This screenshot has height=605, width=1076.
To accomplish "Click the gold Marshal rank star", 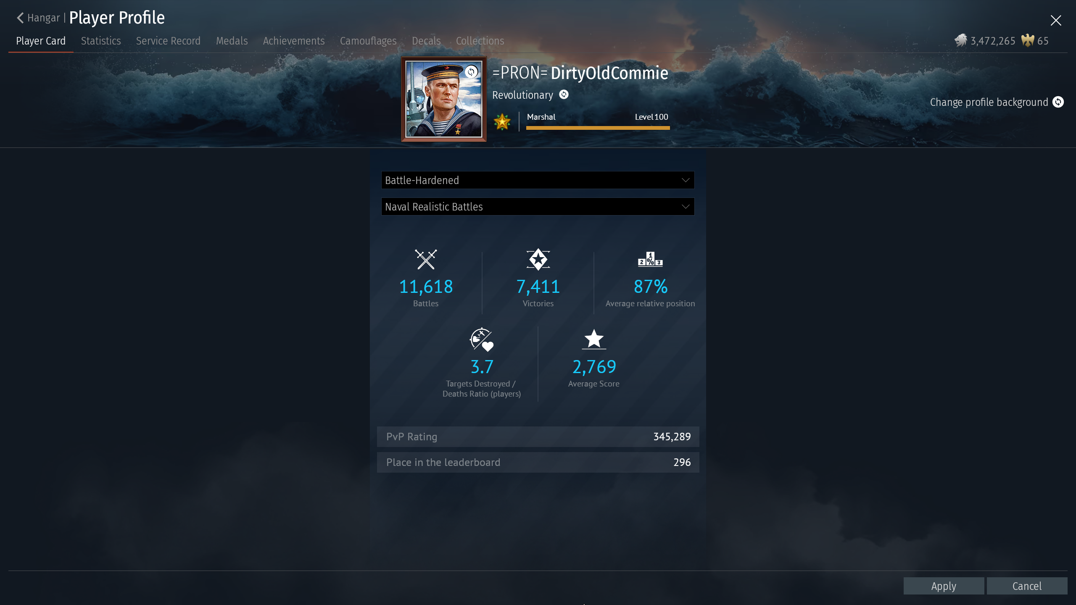I will (x=502, y=122).
